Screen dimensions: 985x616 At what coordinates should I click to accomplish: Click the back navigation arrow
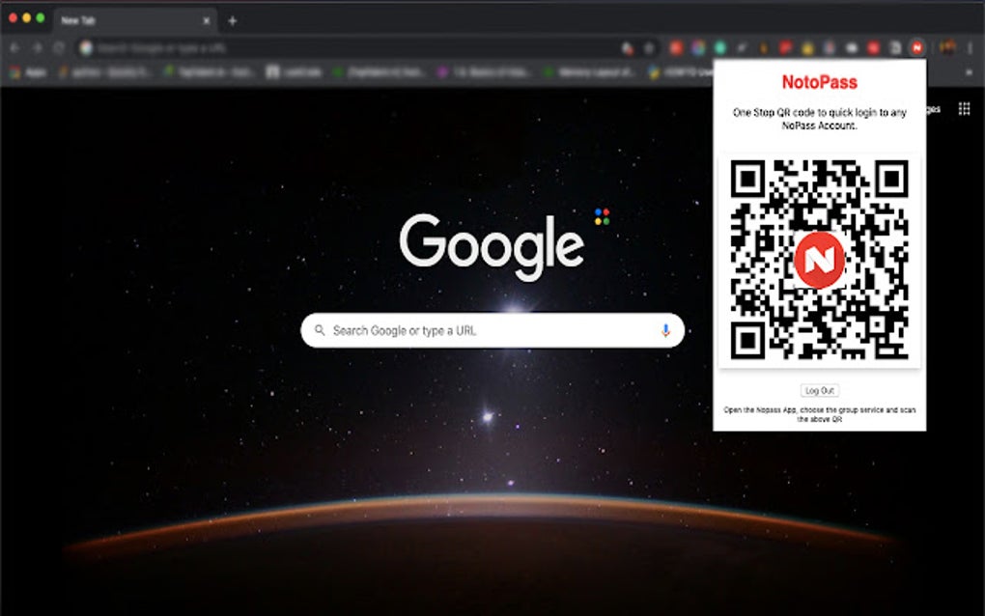pos(15,47)
